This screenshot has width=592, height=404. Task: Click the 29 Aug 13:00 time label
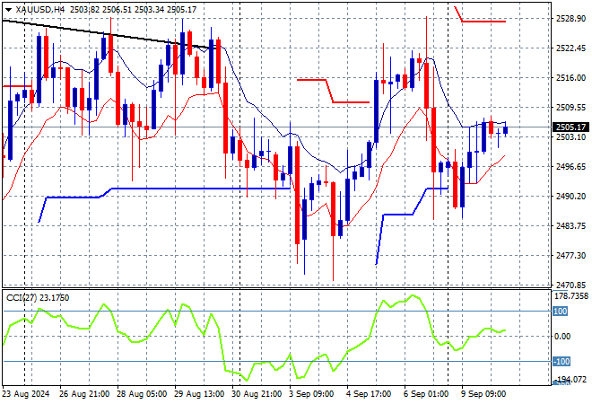(199, 394)
